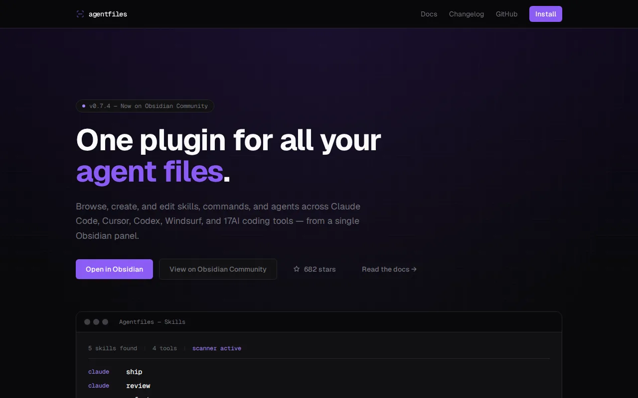Click the agentfiles logo icon
Screen dimensions: 638x398
[x=80, y=14]
